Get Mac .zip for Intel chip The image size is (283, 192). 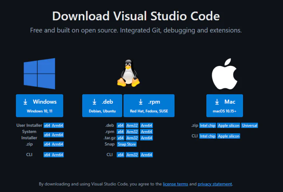[x=207, y=125]
